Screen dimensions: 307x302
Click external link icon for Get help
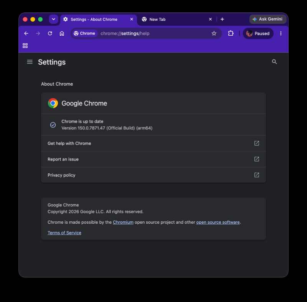coord(256,143)
